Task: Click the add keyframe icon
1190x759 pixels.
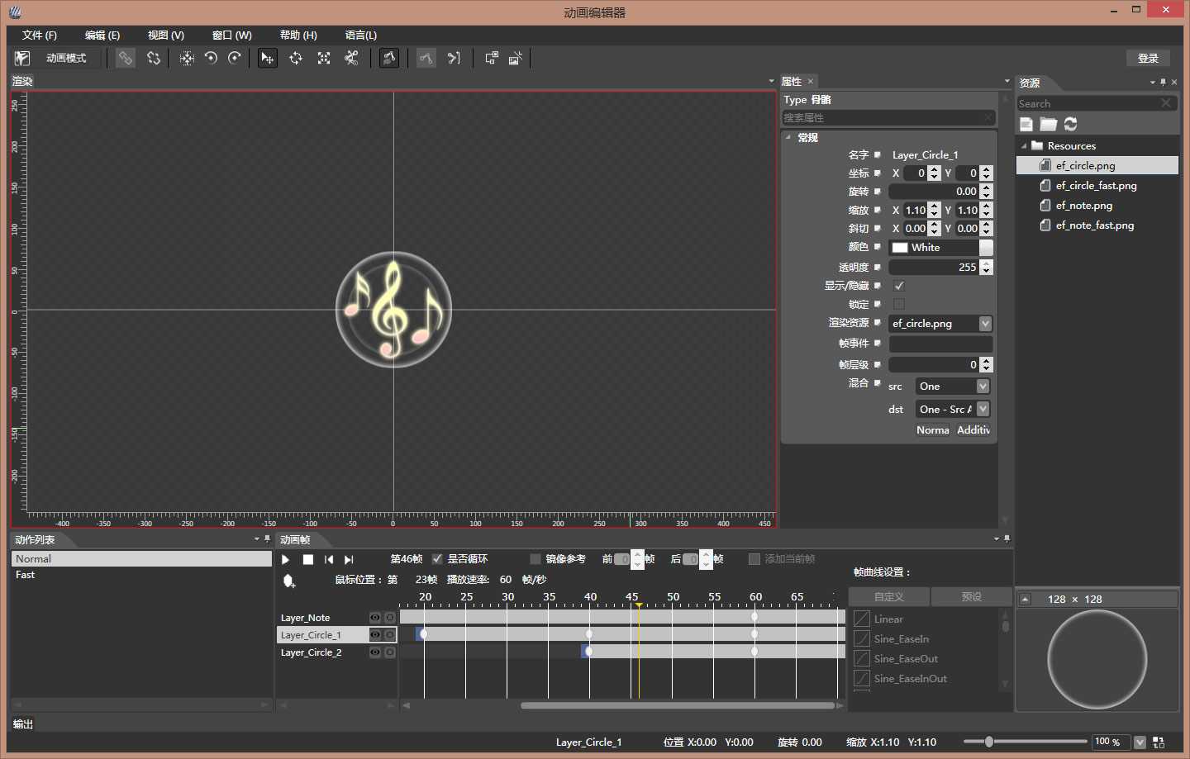Action: point(288,581)
